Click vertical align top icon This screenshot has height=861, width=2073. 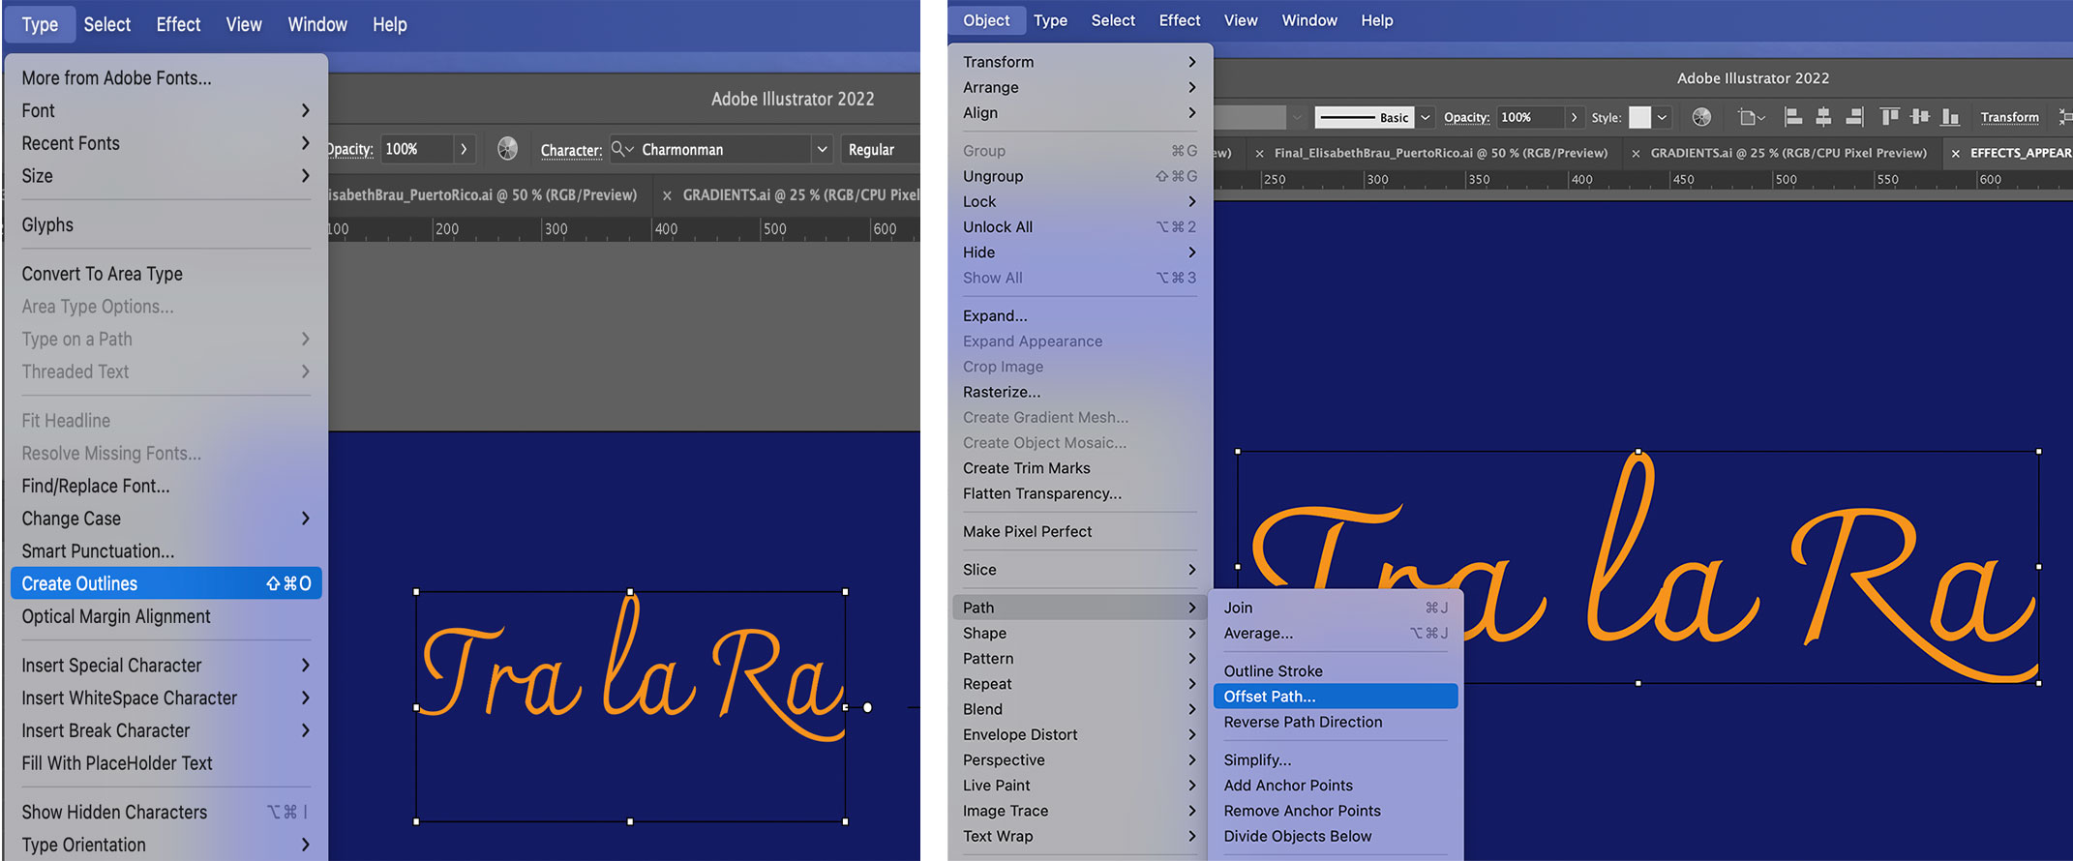[1889, 117]
